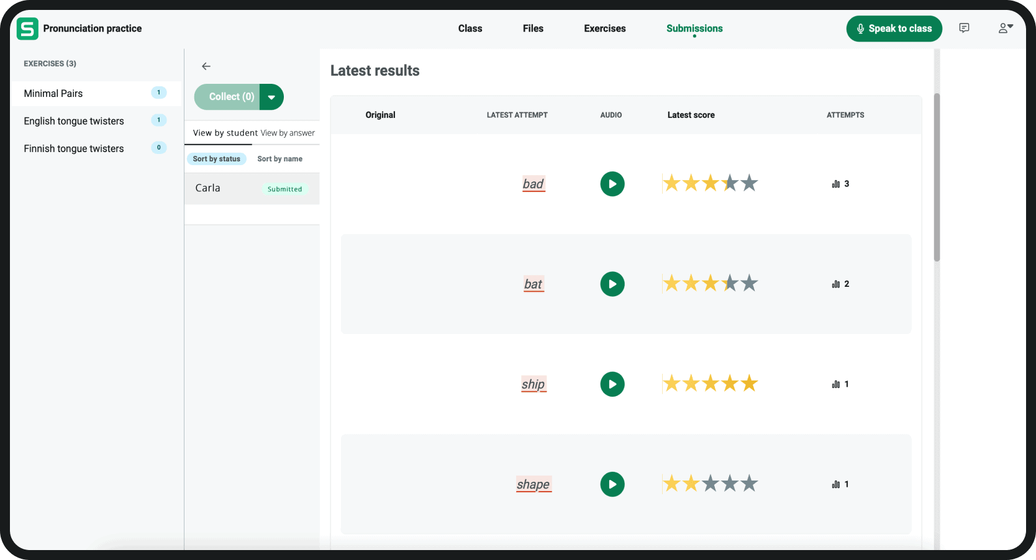Select English tongue twisters exercise
Viewport: 1036px width, 560px height.
coord(74,121)
